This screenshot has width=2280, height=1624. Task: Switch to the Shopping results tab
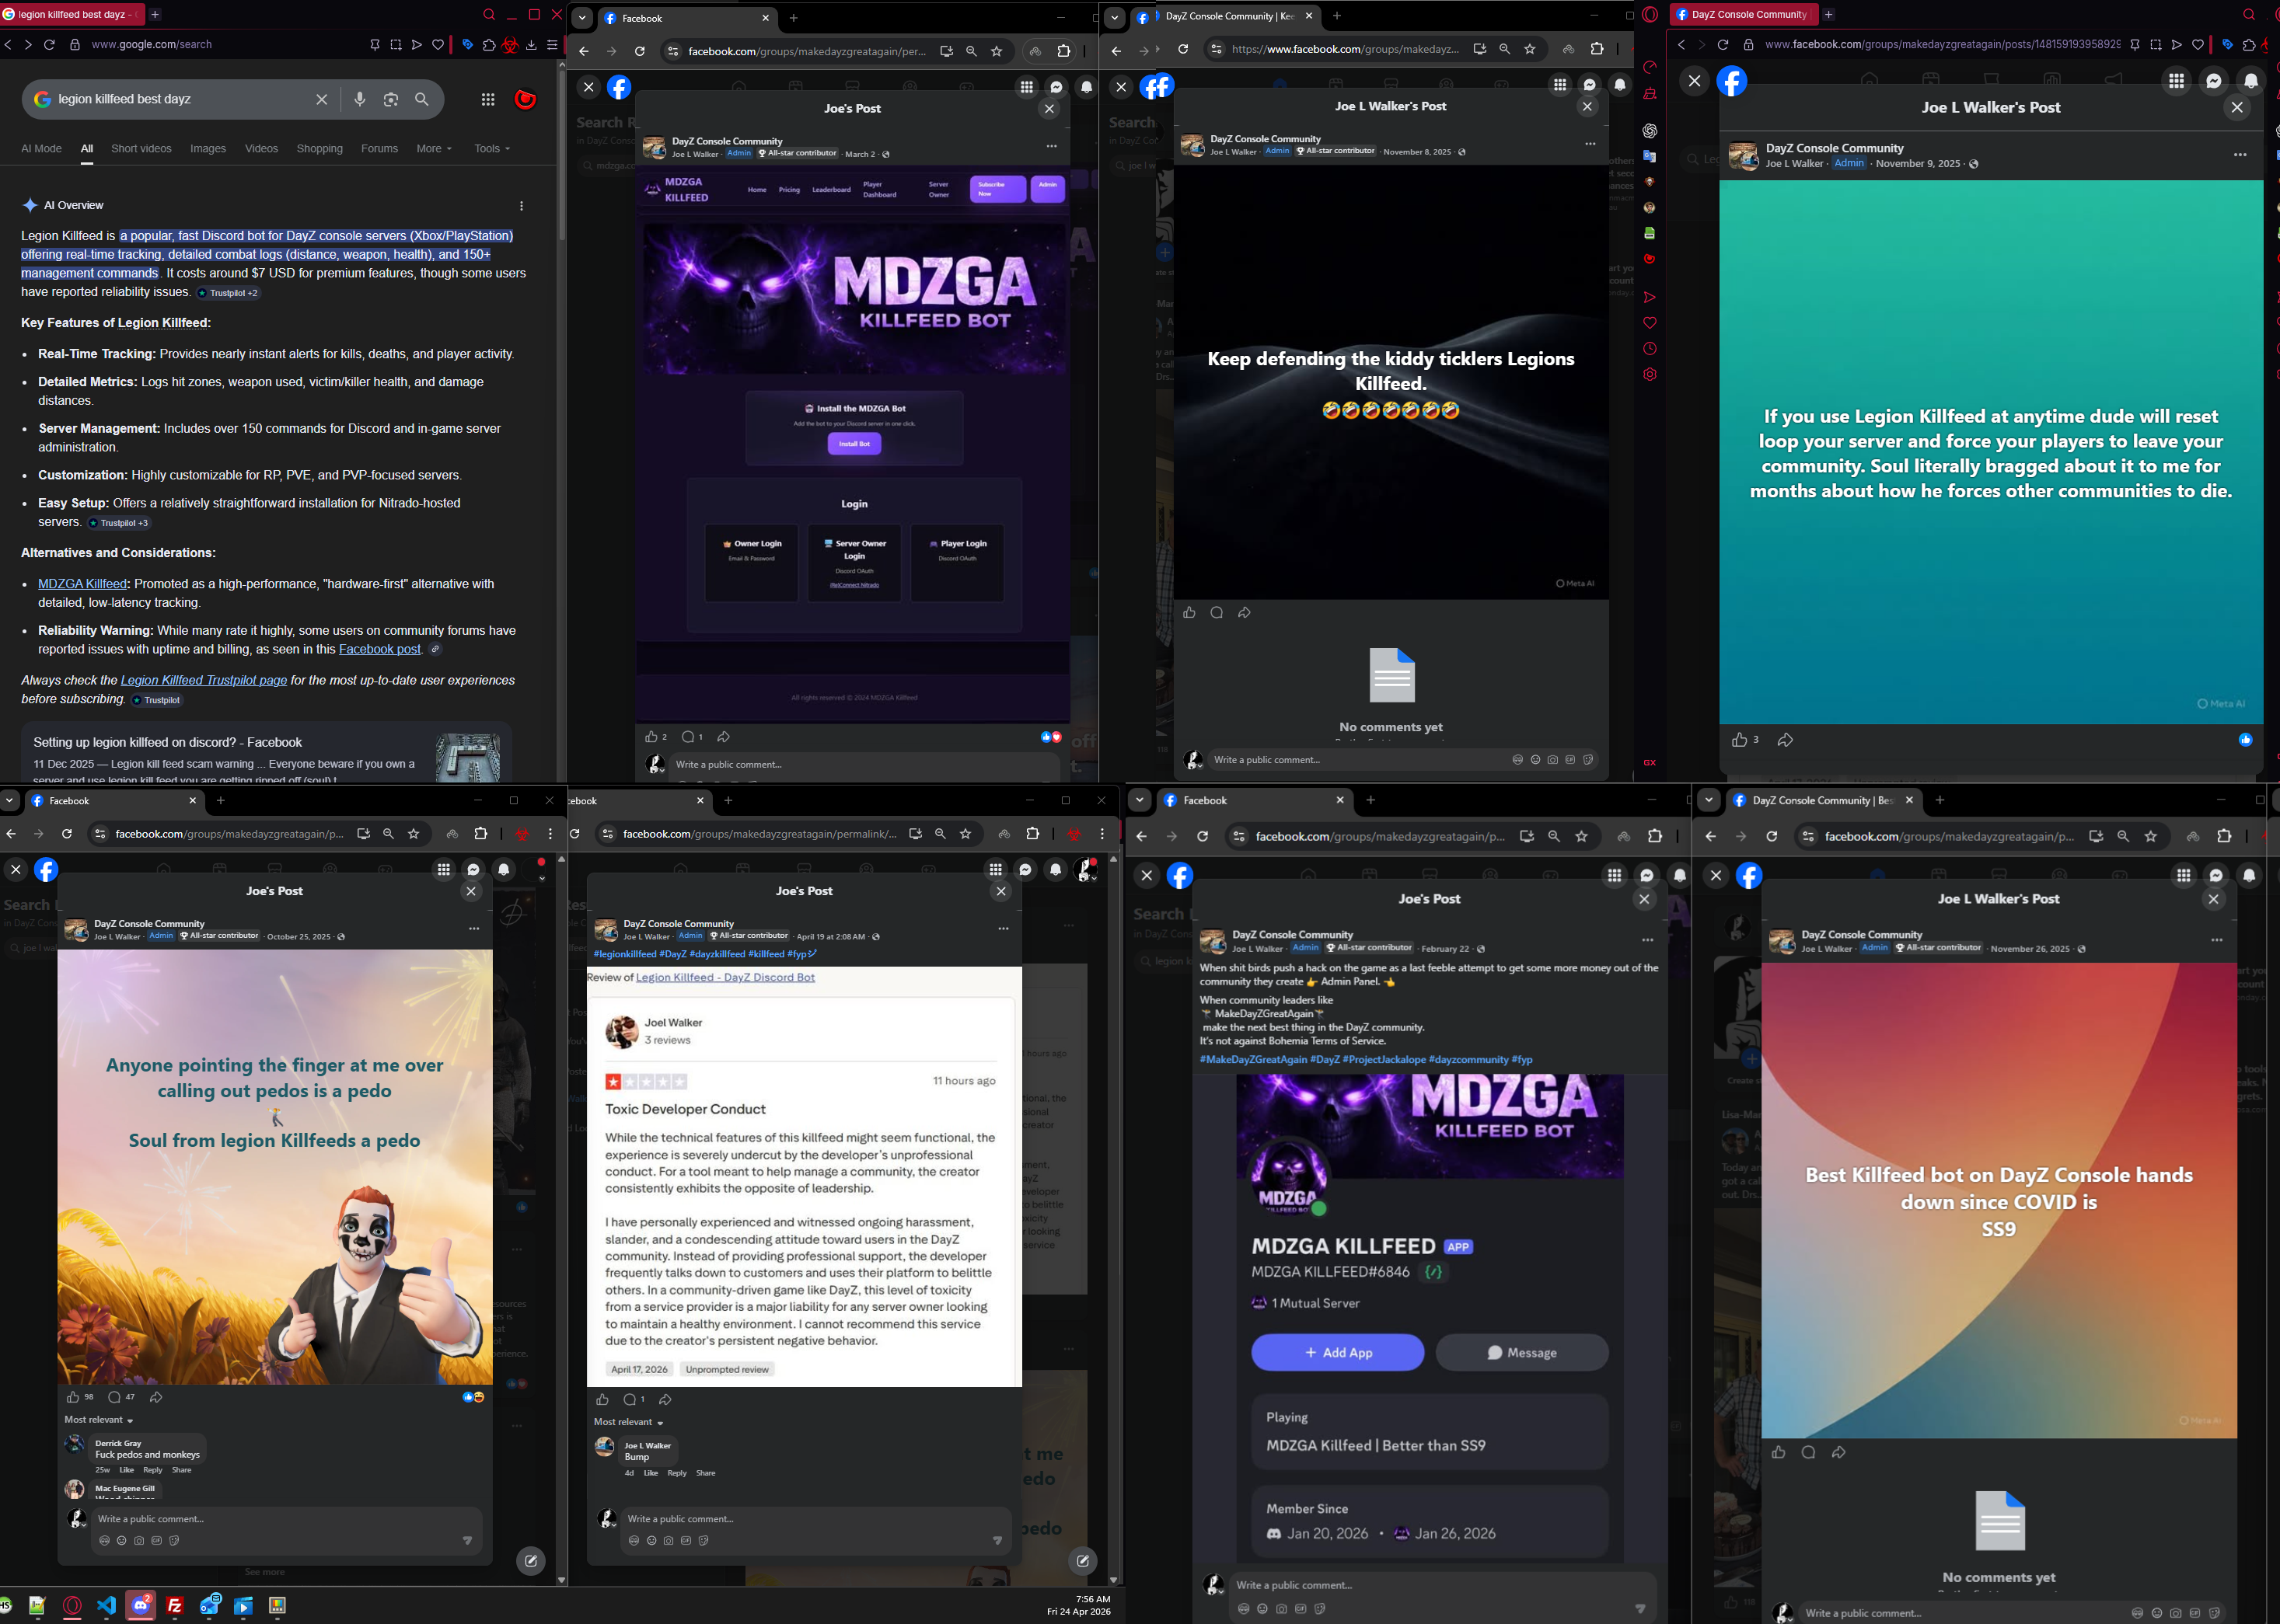319,149
